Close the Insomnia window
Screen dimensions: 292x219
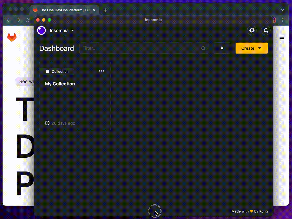(38, 20)
